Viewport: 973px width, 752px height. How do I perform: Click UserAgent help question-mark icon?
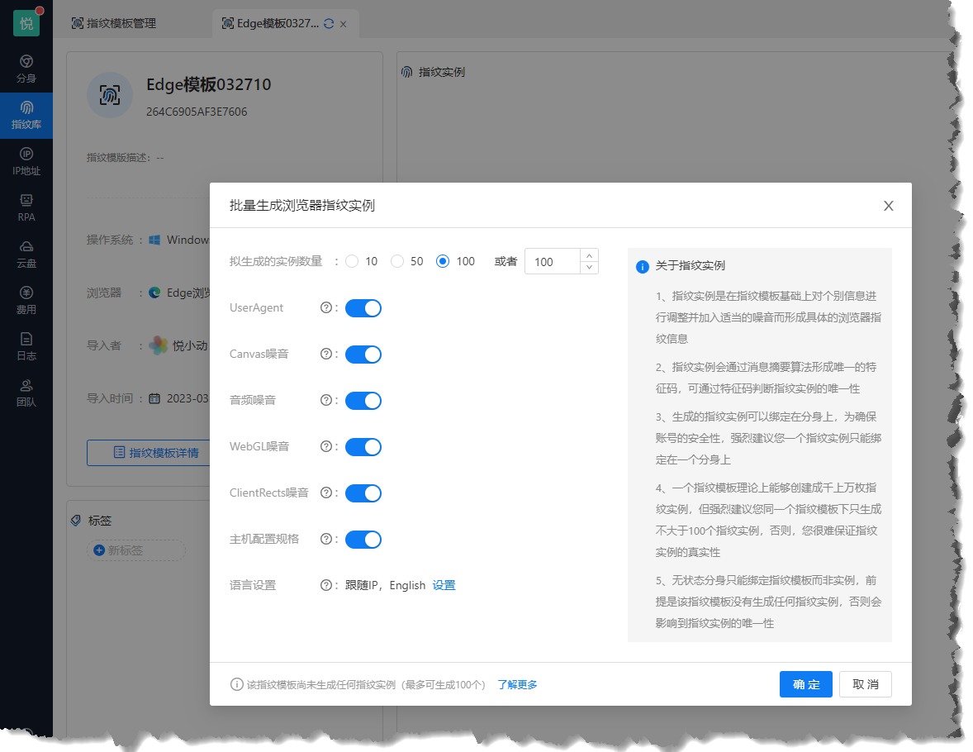click(x=325, y=307)
